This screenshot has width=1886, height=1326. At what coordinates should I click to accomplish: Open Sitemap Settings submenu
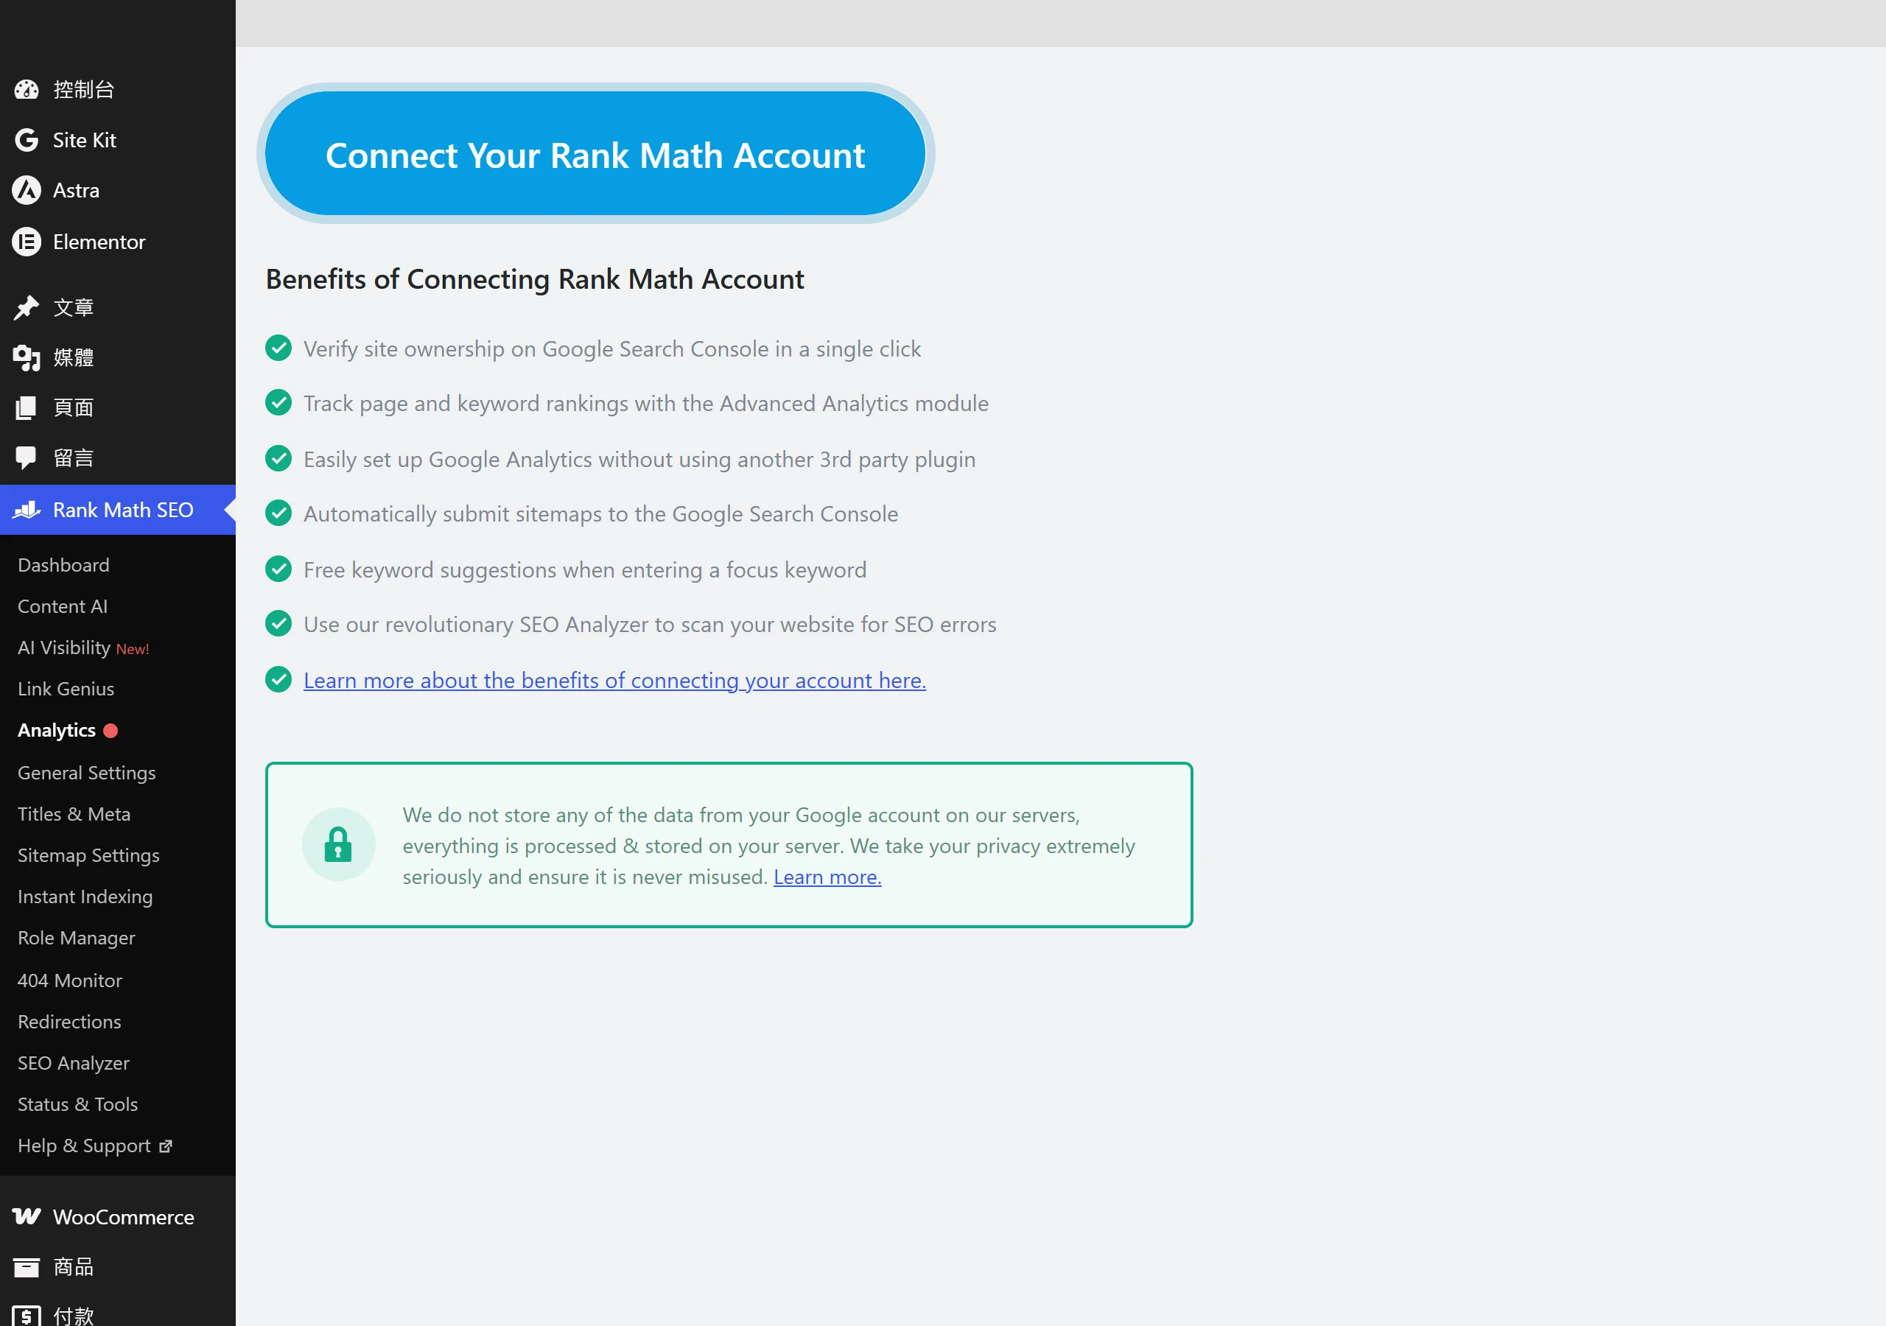[x=88, y=855]
